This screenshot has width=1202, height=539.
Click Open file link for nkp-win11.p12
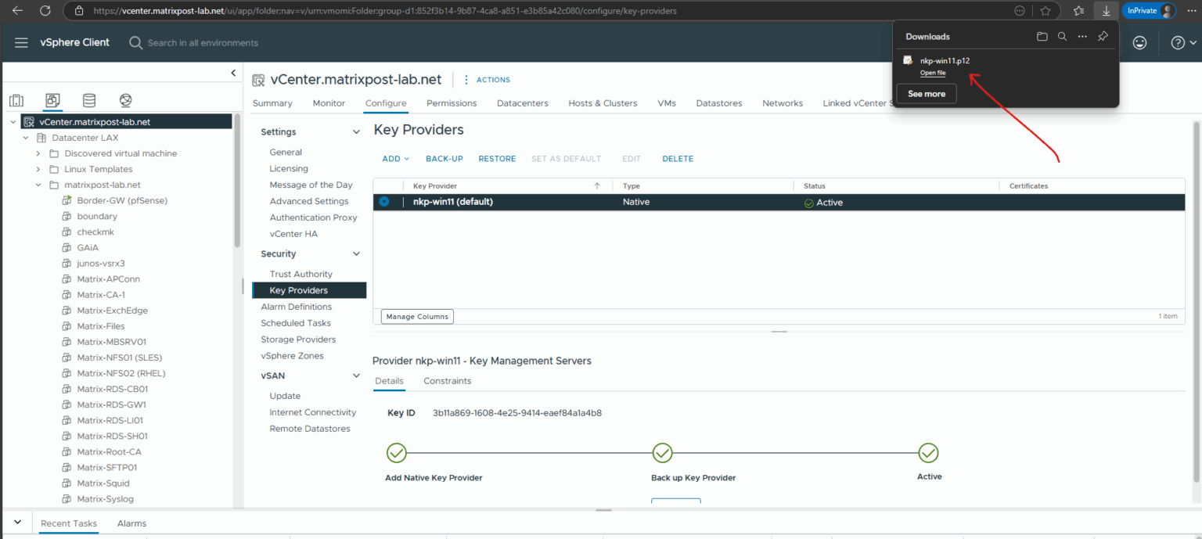pos(932,73)
